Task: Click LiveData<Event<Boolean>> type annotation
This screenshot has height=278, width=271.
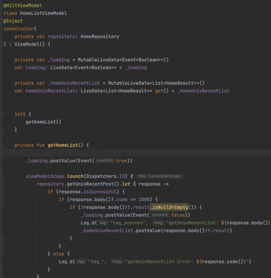Action: 83,68
